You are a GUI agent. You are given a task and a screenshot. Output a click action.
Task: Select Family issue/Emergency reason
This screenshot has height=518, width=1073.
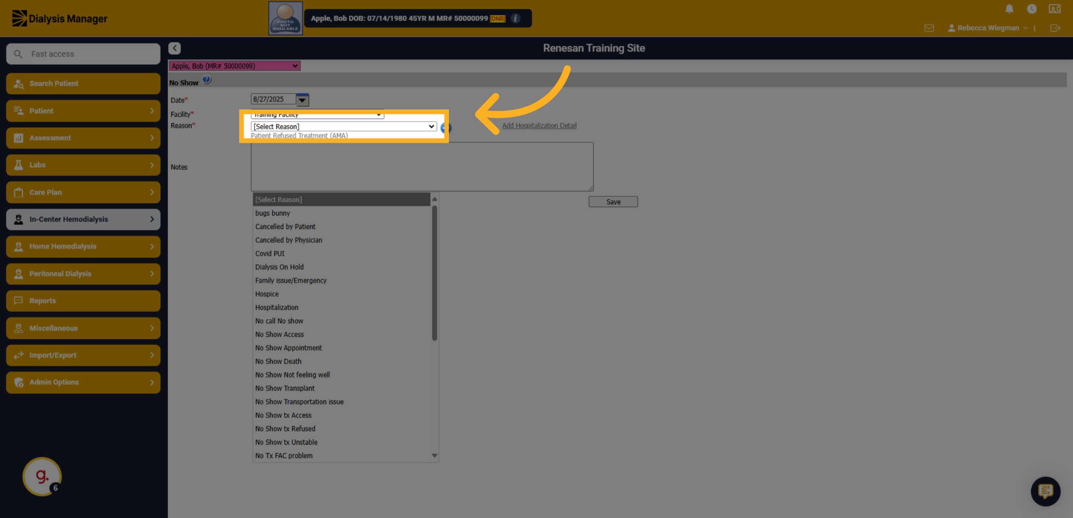click(x=342, y=281)
